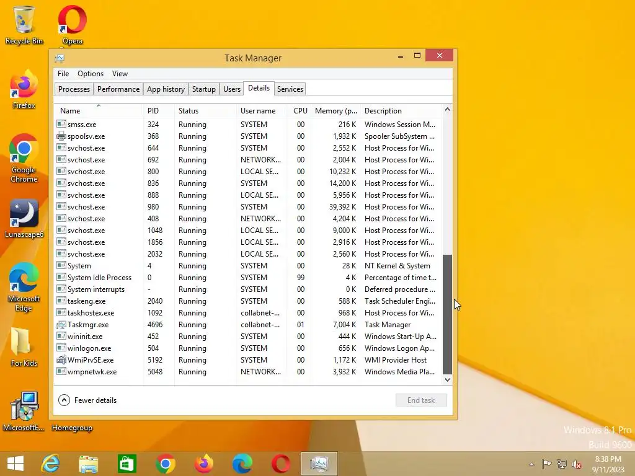Select the MicrosoftE... installer desktop icon
635x476 pixels.
(24, 412)
